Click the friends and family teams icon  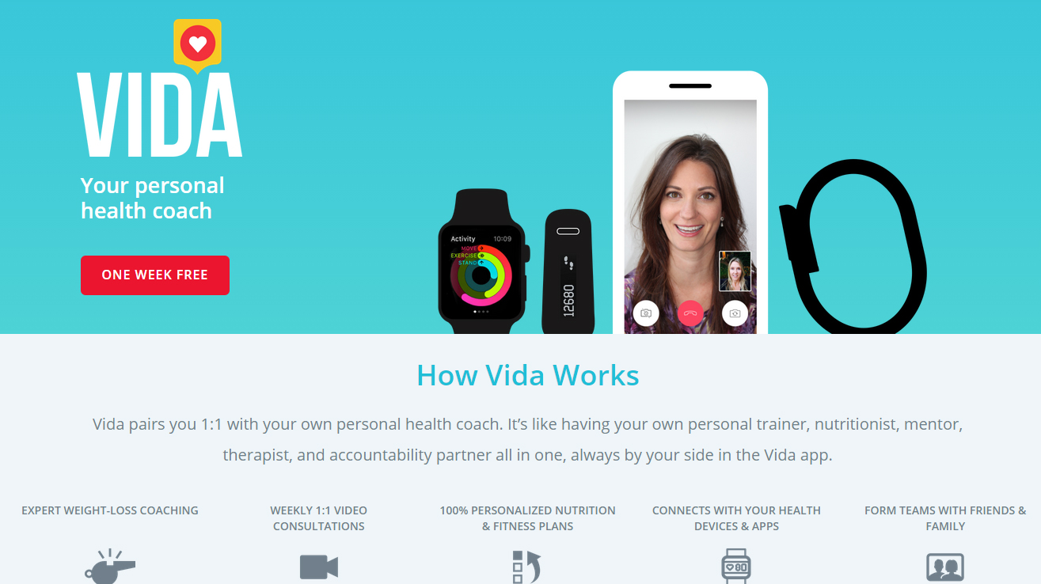[945, 568]
